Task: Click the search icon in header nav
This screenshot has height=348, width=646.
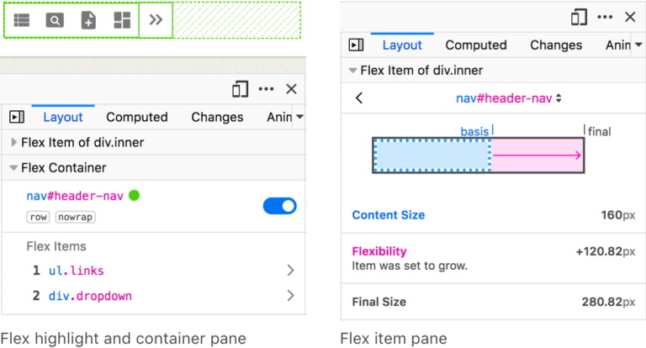Action: click(55, 20)
